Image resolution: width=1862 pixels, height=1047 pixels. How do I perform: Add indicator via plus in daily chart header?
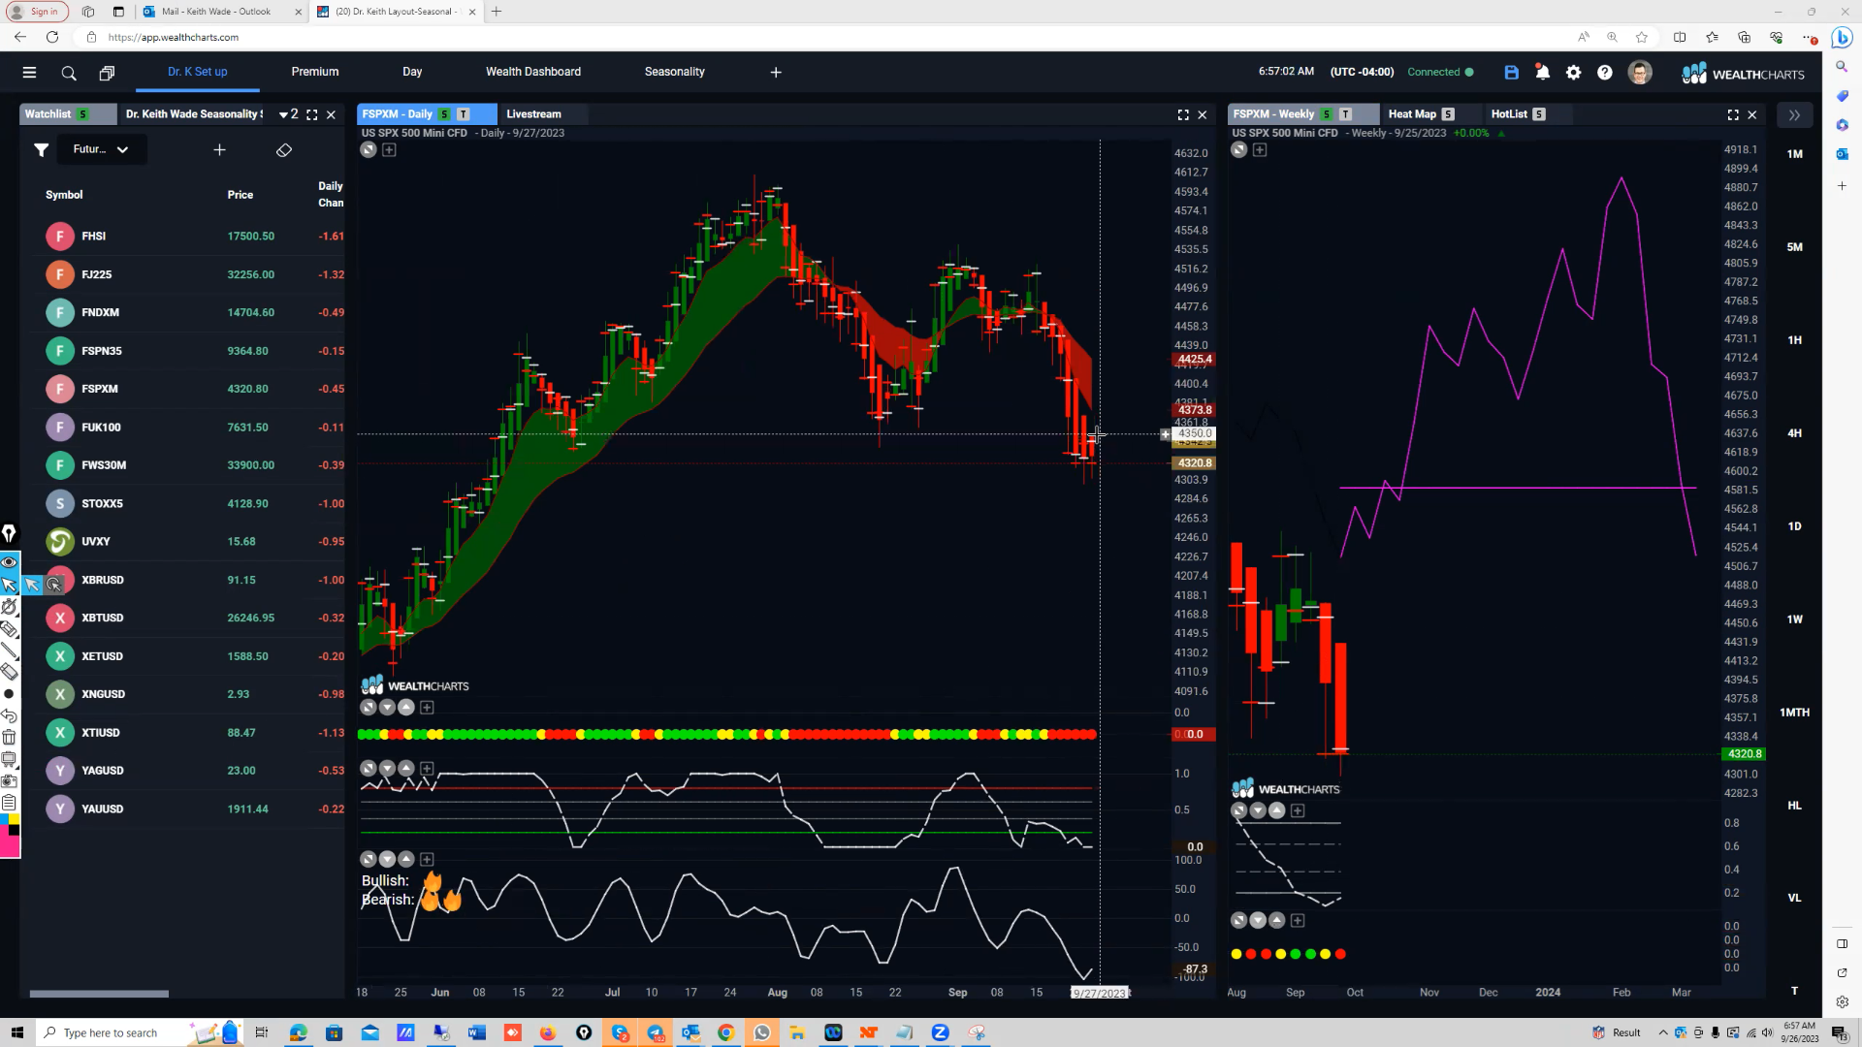(x=389, y=149)
